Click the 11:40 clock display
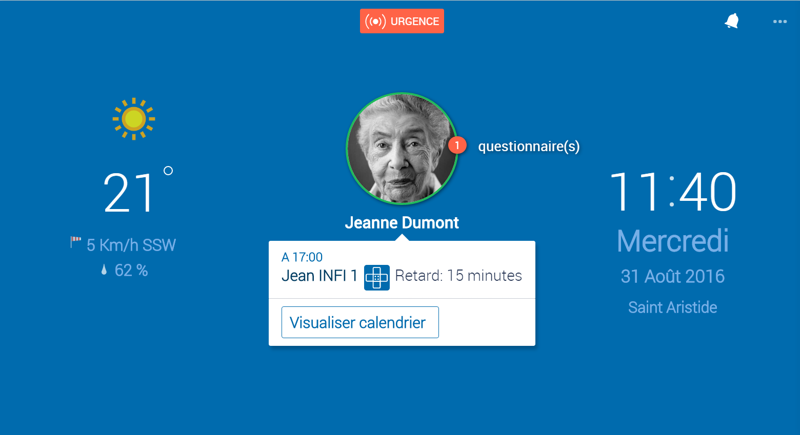This screenshot has width=800, height=435. [x=672, y=192]
